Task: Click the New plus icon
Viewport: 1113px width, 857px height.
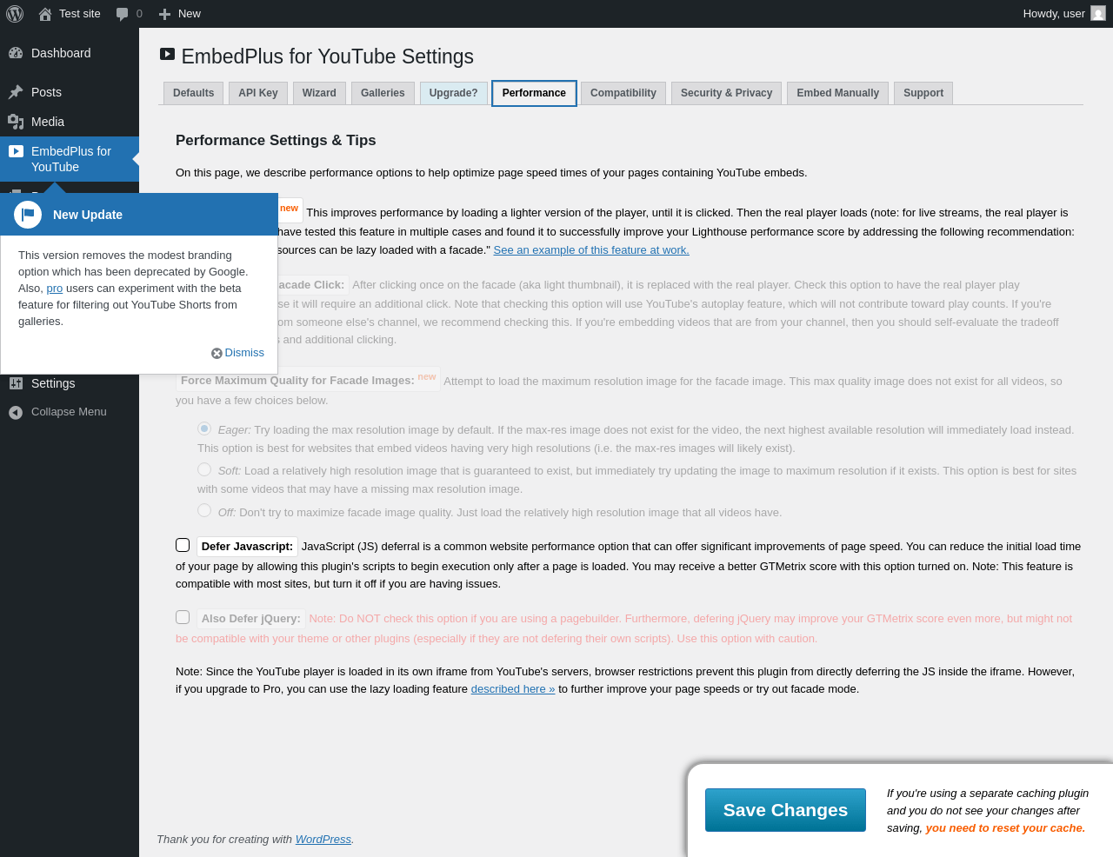Action: pos(164,14)
